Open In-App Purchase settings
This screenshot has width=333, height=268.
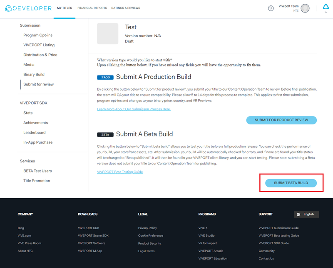point(38,142)
